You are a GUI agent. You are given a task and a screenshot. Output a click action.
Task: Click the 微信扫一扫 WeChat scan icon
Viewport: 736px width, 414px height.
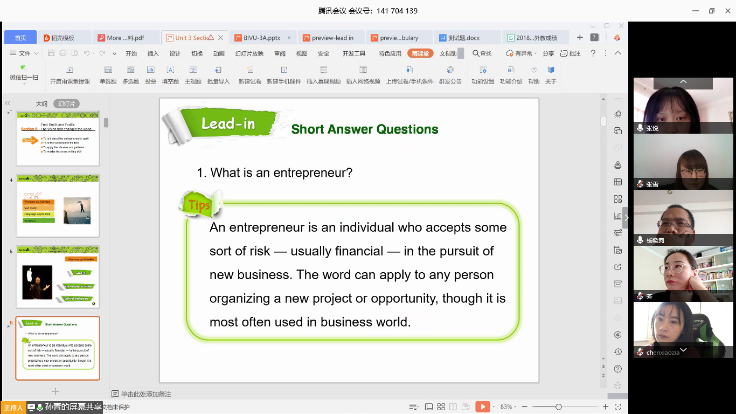(x=24, y=68)
